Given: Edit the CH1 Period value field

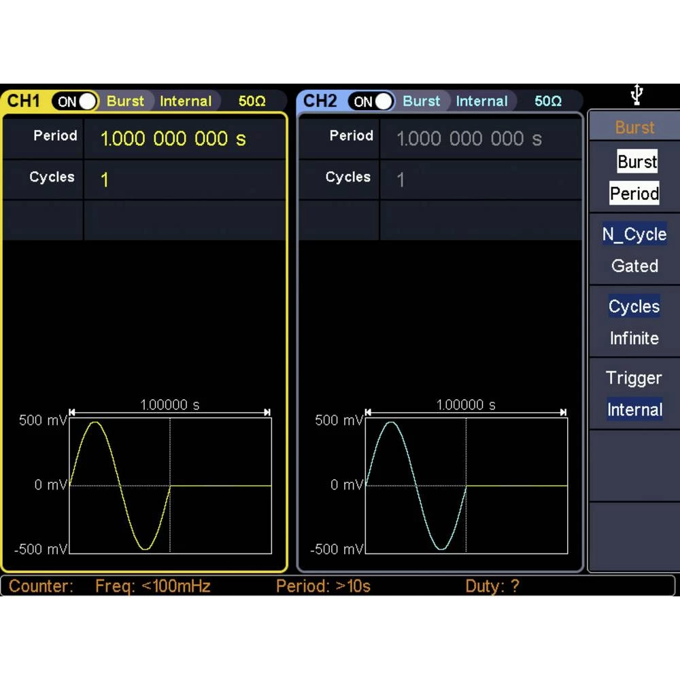Looking at the screenshot, I should (x=173, y=139).
